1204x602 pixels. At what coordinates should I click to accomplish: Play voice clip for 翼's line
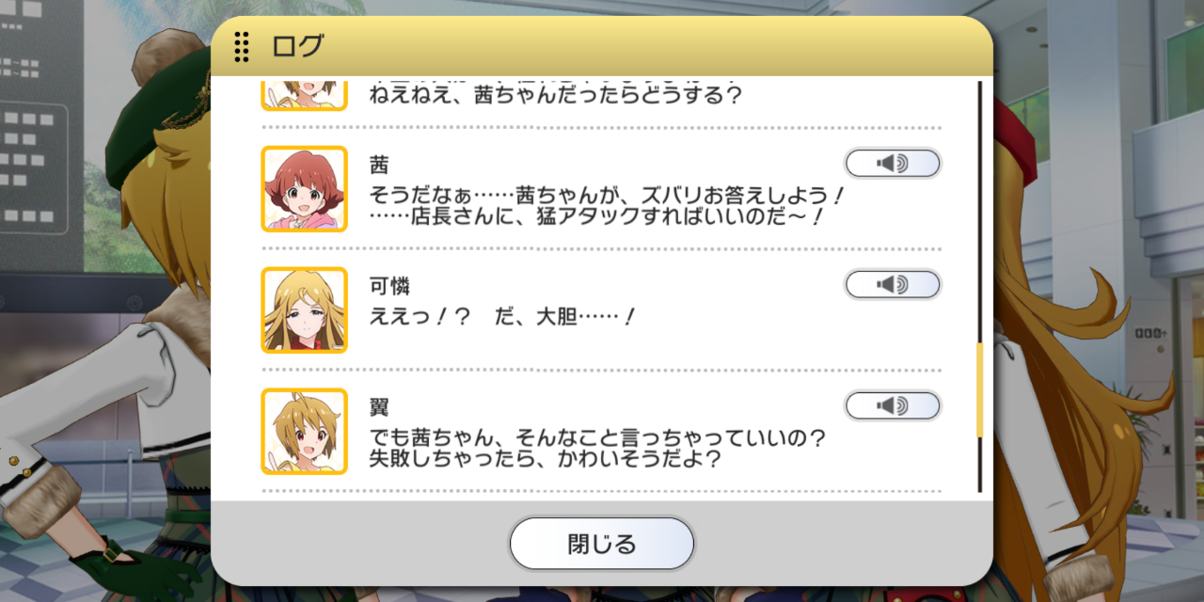893,405
